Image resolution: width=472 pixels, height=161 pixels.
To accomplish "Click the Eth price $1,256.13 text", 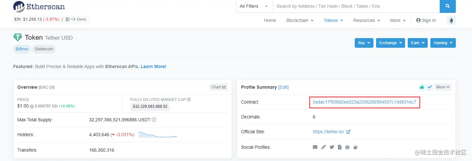I will [x=28, y=19].
